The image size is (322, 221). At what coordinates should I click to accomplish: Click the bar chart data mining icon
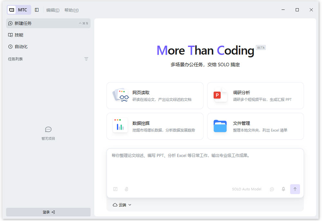tap(120, 125)
